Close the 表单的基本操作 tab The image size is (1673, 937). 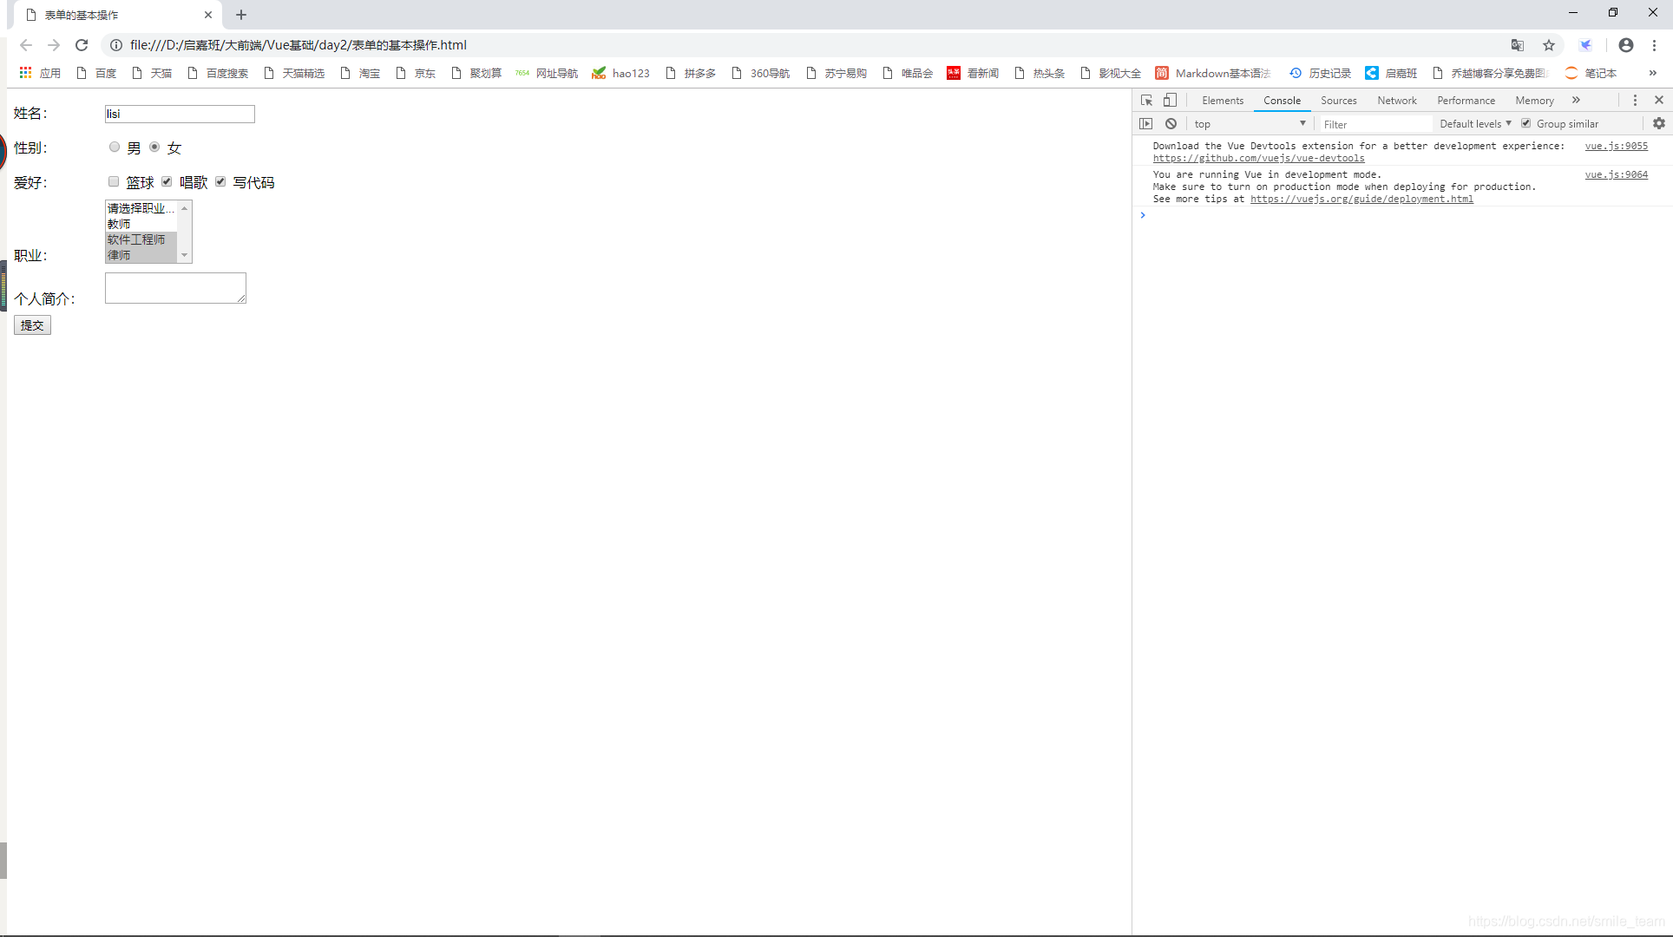208,15
